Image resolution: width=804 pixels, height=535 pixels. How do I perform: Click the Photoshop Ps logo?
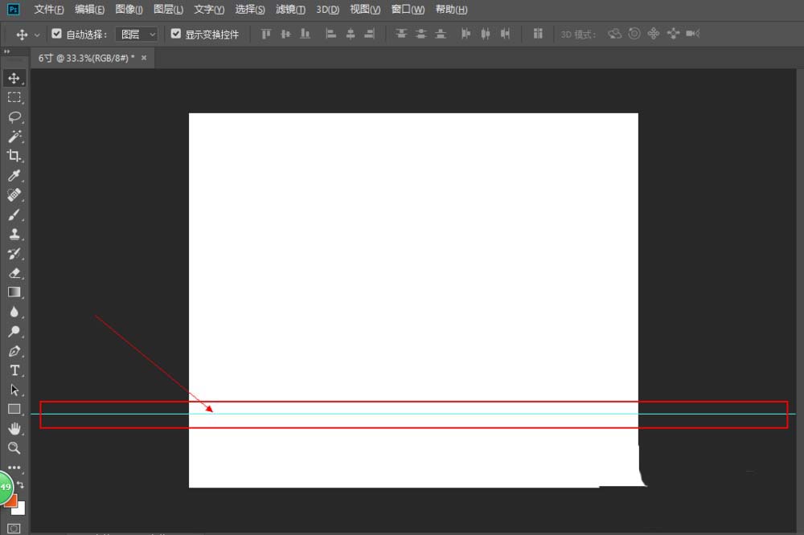point(14,9)
